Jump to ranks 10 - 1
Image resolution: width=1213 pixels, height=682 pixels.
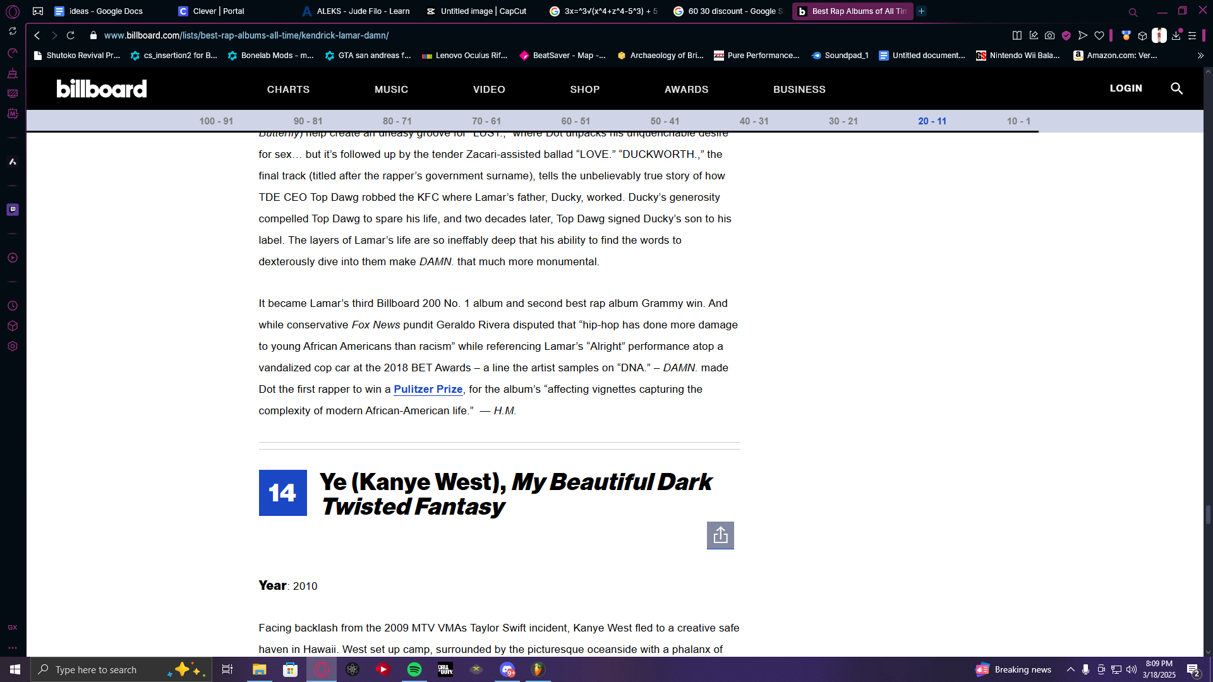pos(1018,121)
